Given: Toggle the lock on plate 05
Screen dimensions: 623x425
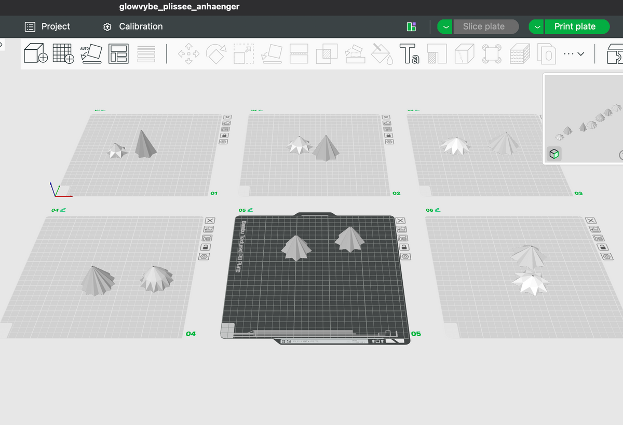Looking at the screenshot, I should (x=405, y=247).
